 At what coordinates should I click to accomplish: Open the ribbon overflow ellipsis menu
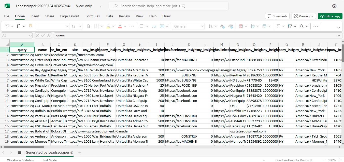pos(316,26)
